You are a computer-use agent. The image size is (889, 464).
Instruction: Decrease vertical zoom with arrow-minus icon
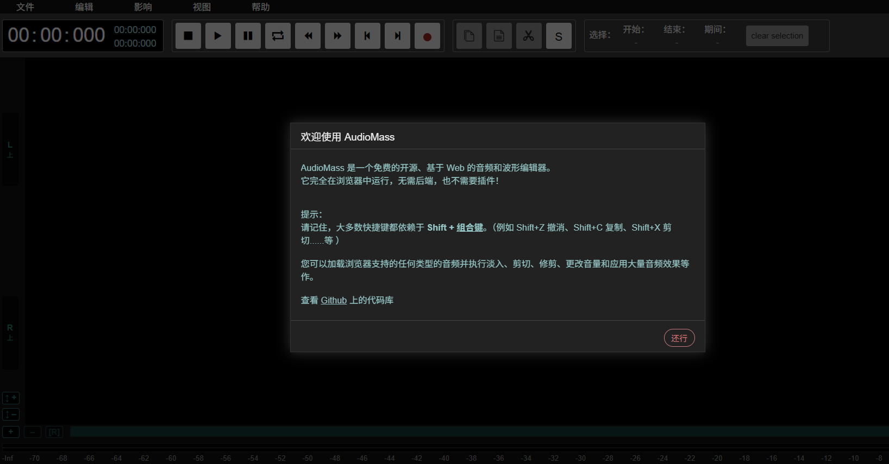(x=11, y=415)
